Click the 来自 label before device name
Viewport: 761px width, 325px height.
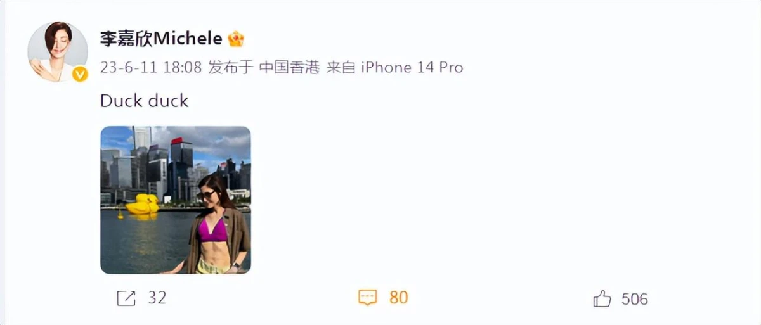(x=341, y=67)
